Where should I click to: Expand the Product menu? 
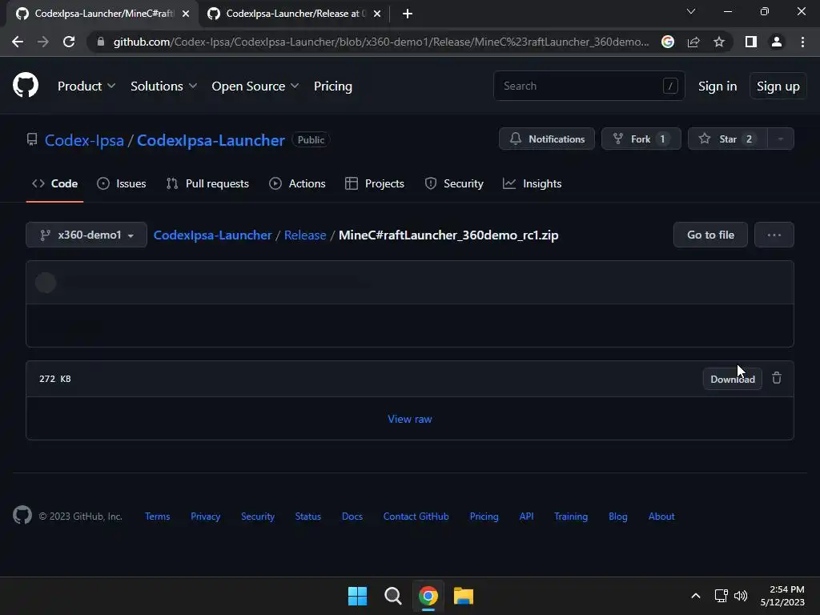[86, 86]
